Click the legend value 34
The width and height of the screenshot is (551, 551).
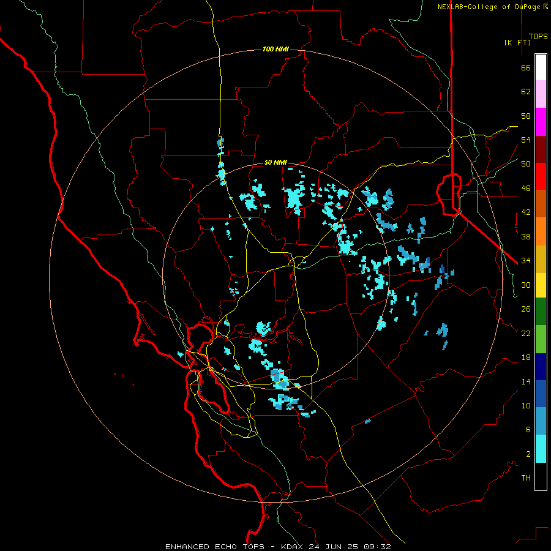pos(526,260)
